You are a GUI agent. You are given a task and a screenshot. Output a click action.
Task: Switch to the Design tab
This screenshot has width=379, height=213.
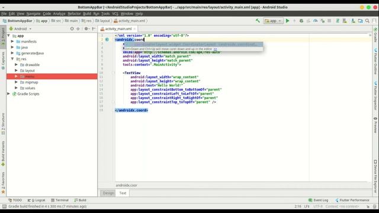click(x=108, y=193)
